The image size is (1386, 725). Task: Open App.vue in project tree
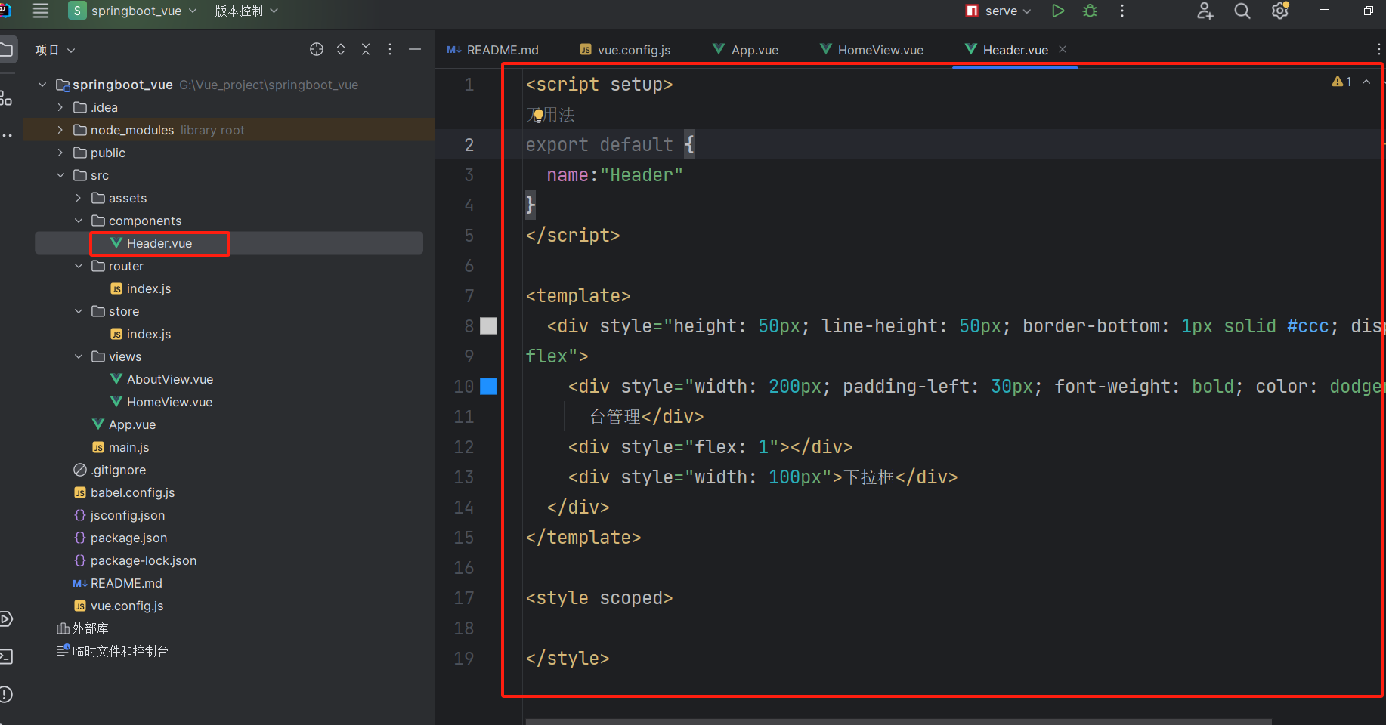124,424
